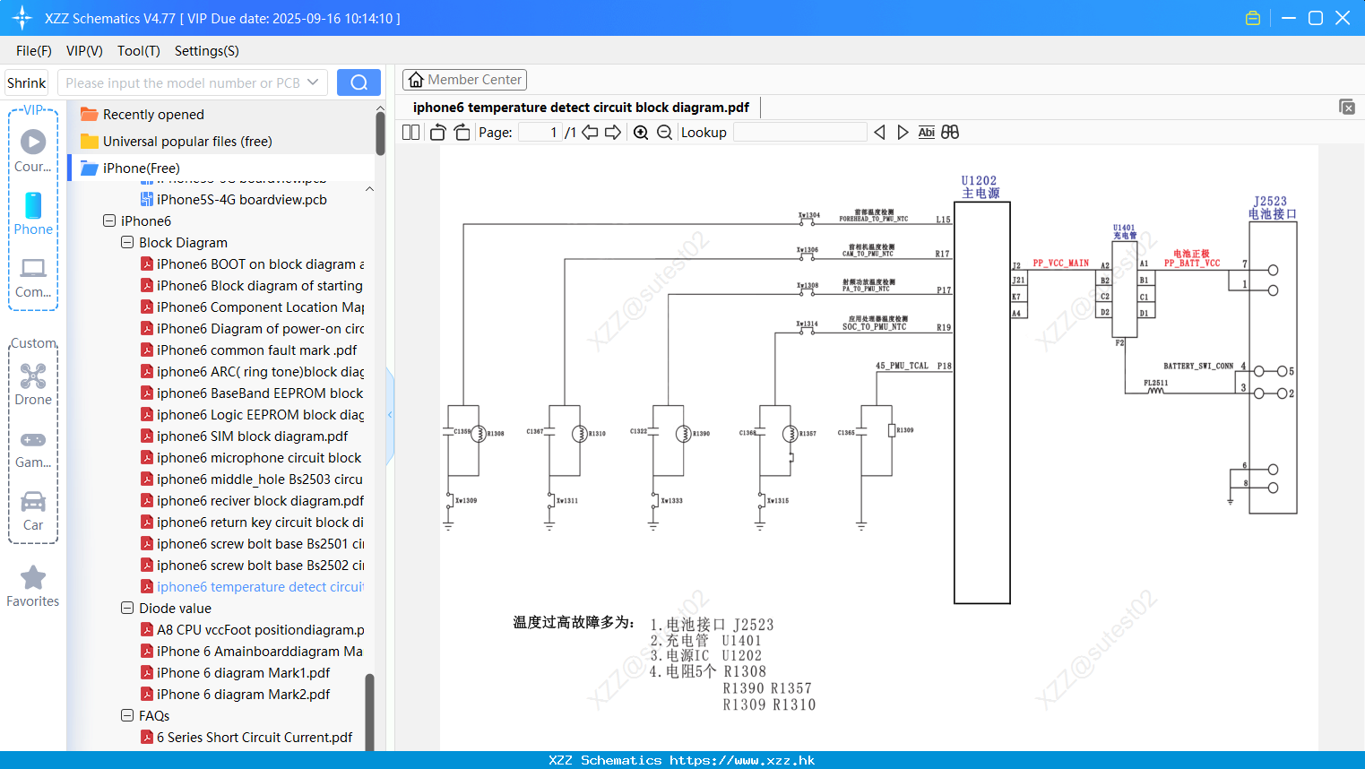Viewport: 1365px width, 769px height.
Task: Open Member Center button
Action: (464, 80)
